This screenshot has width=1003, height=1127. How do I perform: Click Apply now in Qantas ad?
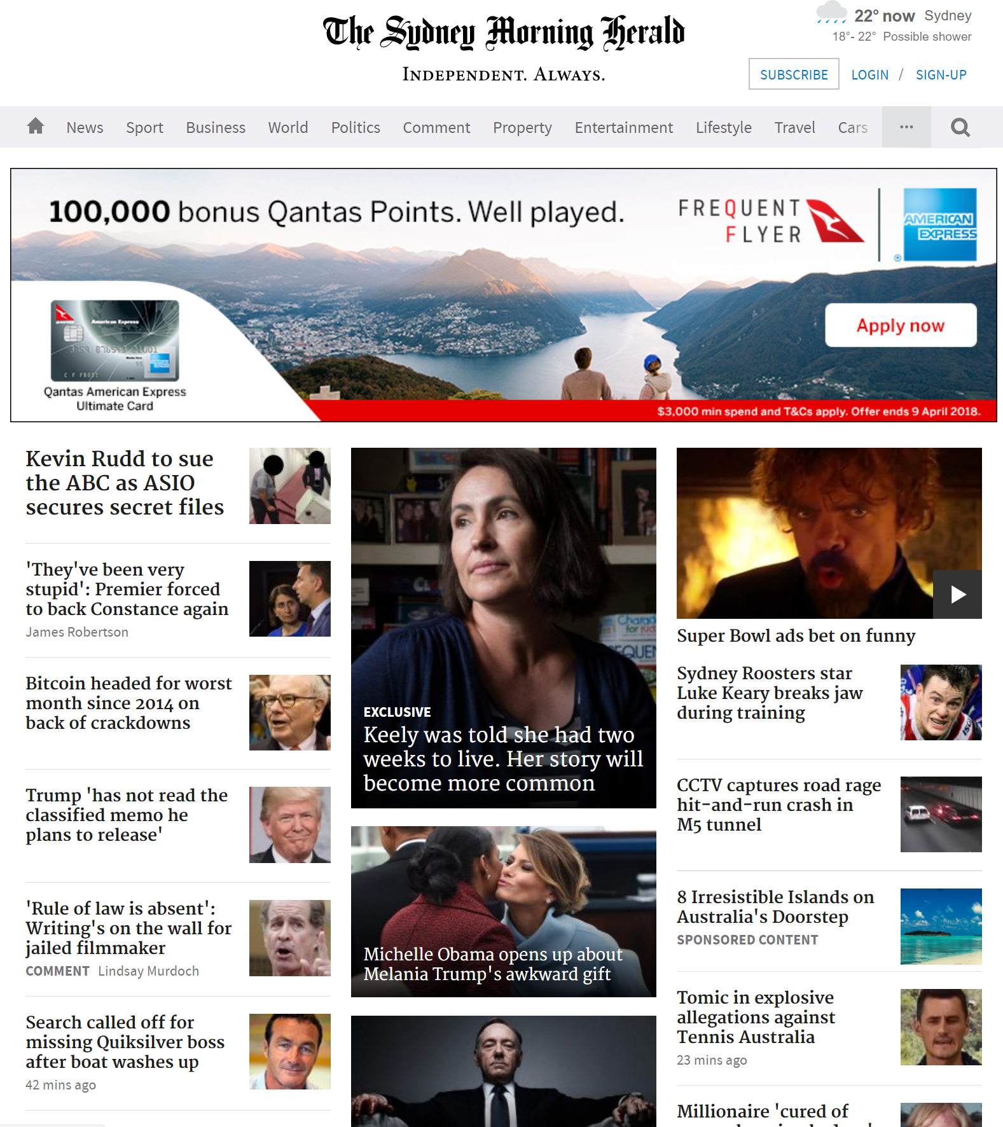(x=900, y=326)
